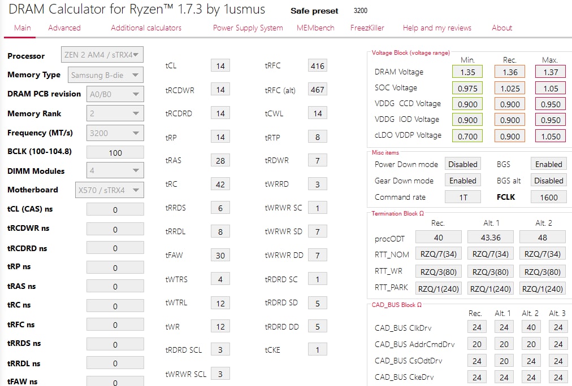Image resolution: width=572 pixels, height=386 pixels.
Task: Click CAD_BUS ClkDrv Alt. 2 value 40
Action: click(x=531, y=327)
